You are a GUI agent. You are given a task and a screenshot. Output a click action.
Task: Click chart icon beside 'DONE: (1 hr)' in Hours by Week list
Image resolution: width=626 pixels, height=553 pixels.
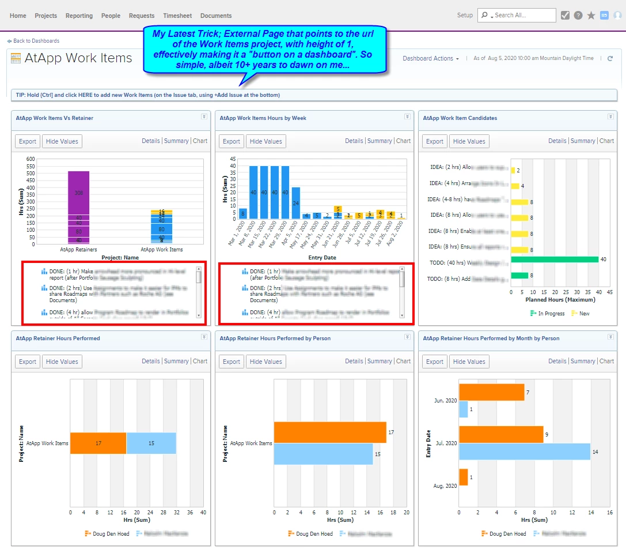(x=245, y=272)
